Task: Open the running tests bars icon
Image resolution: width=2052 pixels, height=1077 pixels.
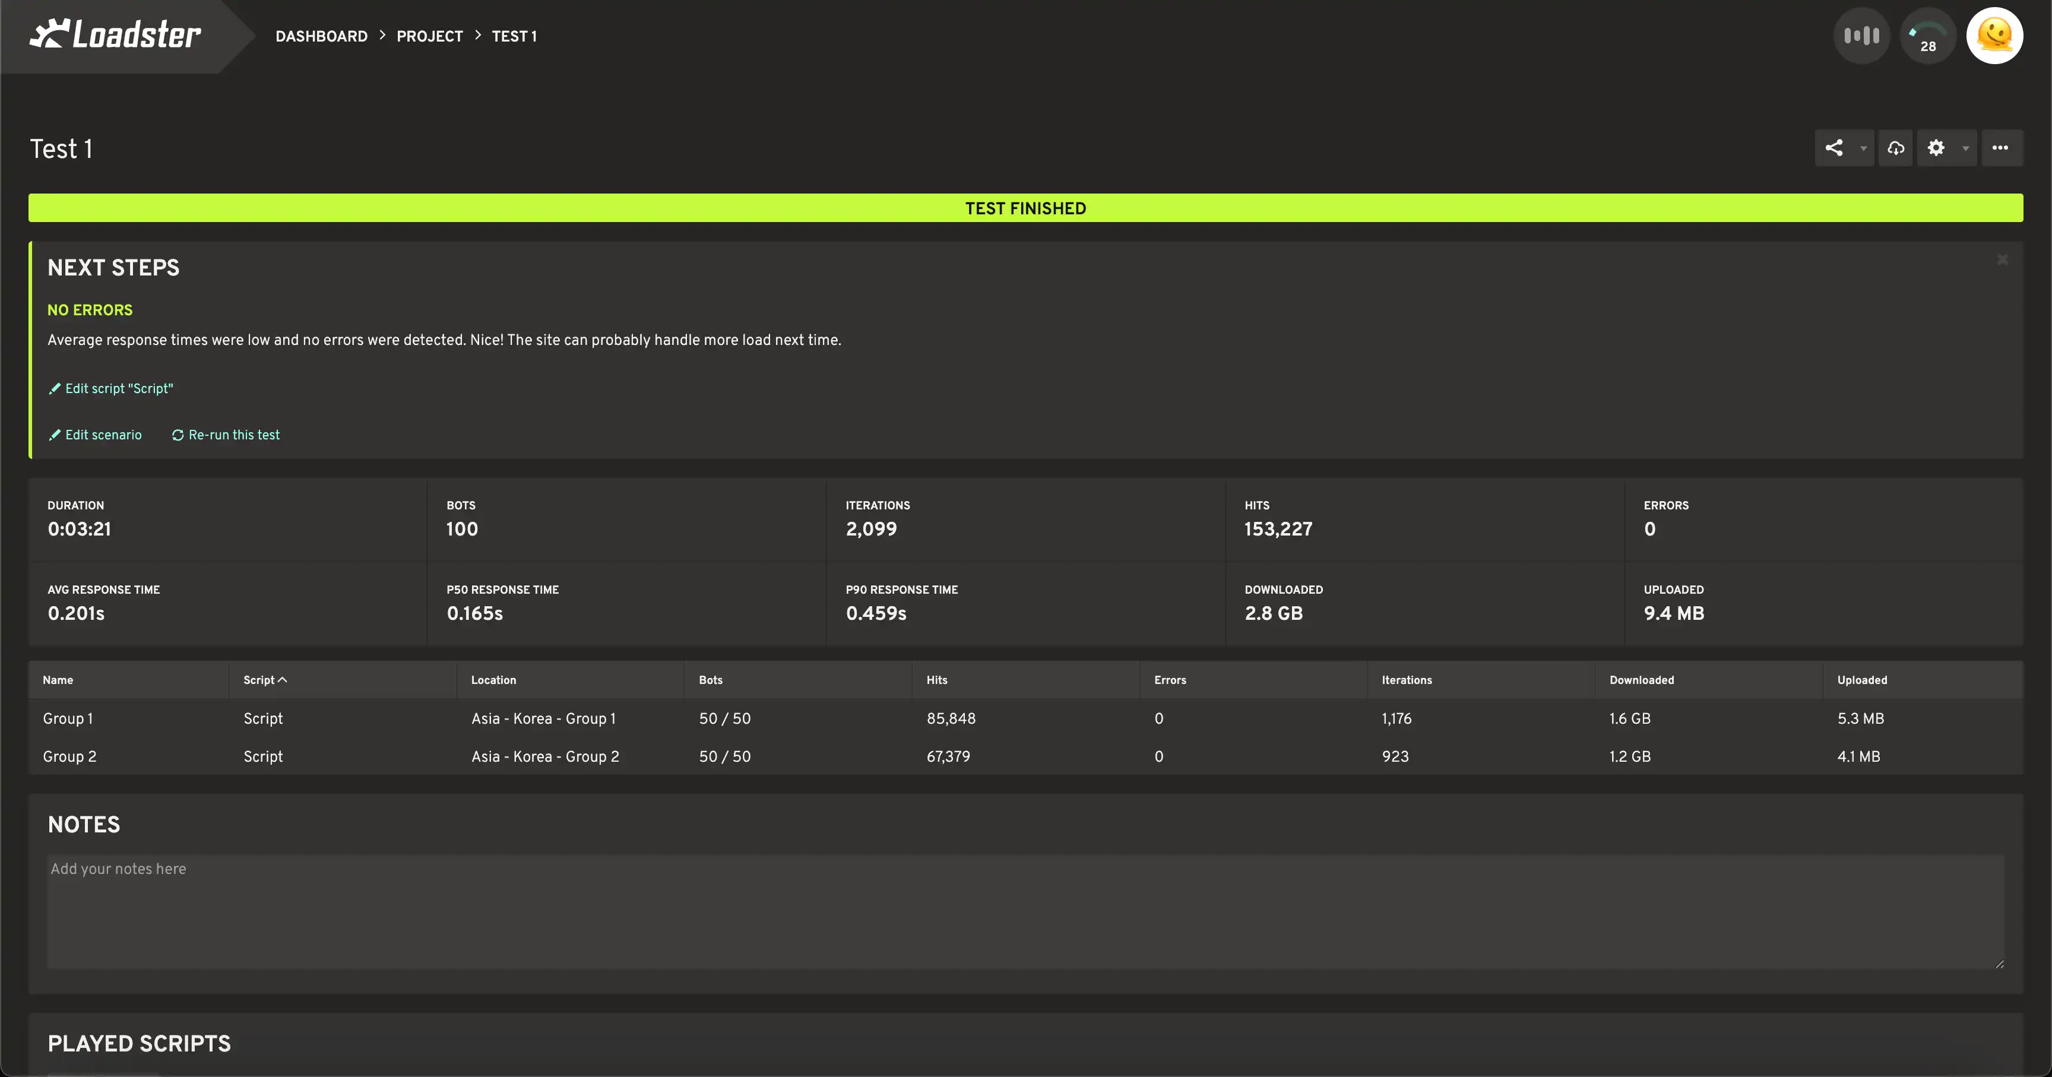Action: coord(1861,36)
